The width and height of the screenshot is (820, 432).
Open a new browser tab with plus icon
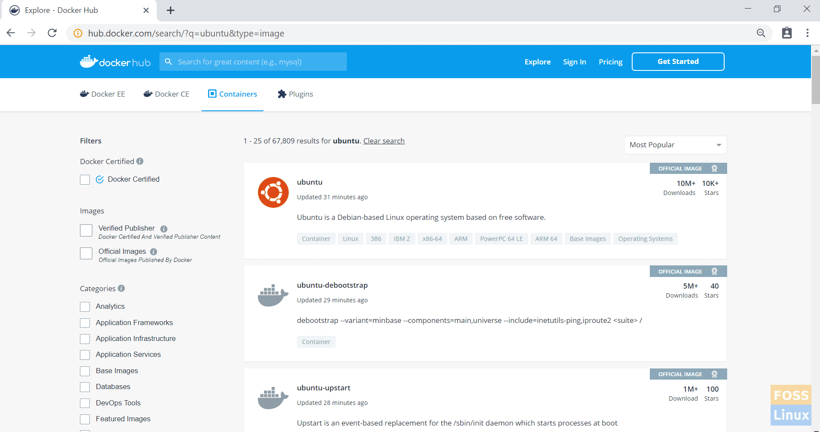(171, 10)
